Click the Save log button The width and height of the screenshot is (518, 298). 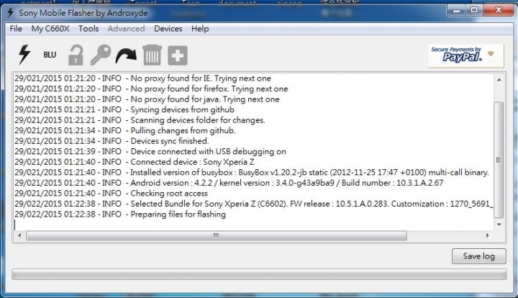478,256
